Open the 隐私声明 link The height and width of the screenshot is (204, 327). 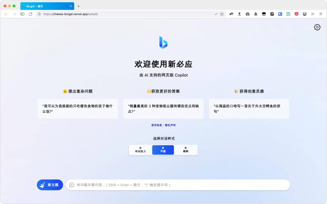tap(170, 125)
